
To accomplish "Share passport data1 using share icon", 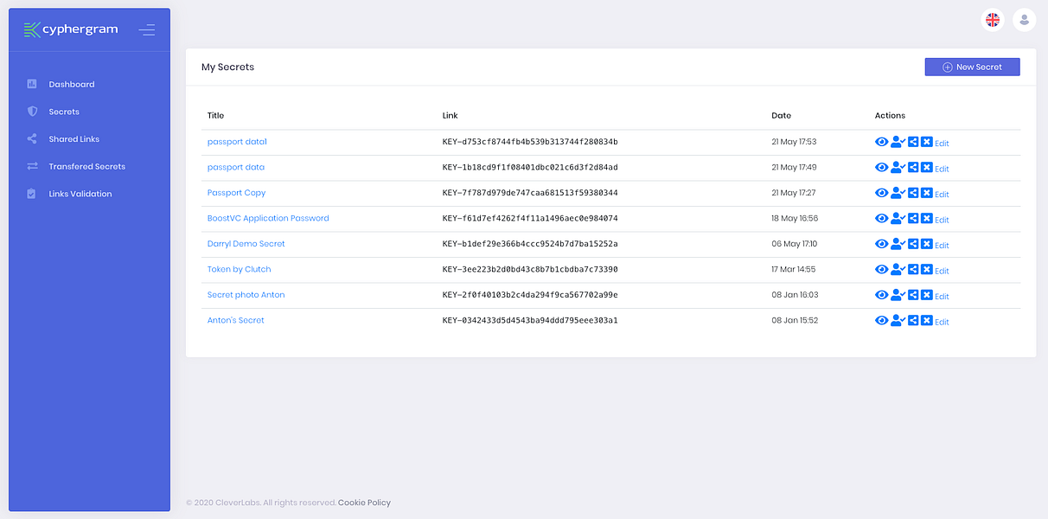I will [x=913, y=142].
